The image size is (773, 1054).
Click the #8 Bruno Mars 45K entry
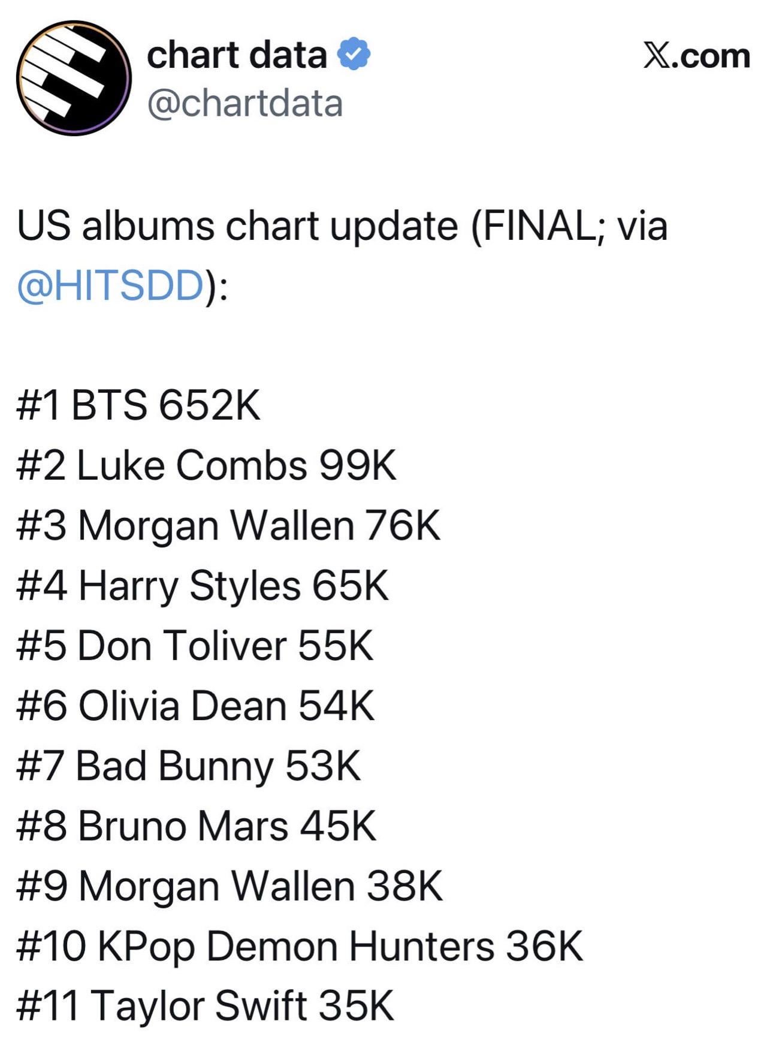tap(197, 826)
